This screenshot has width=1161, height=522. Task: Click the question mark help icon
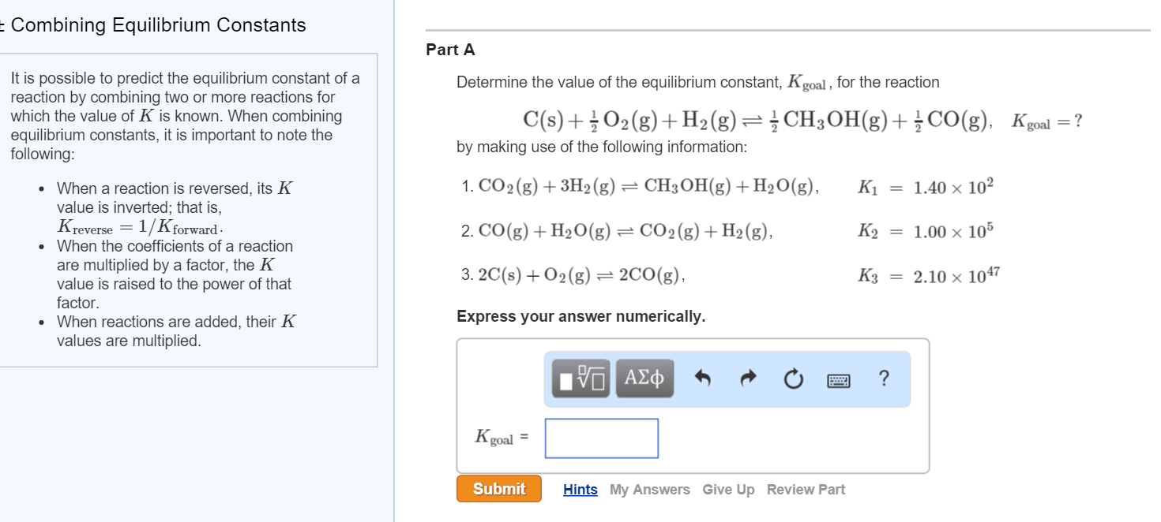pyautogui.click(x=884, y=379)
